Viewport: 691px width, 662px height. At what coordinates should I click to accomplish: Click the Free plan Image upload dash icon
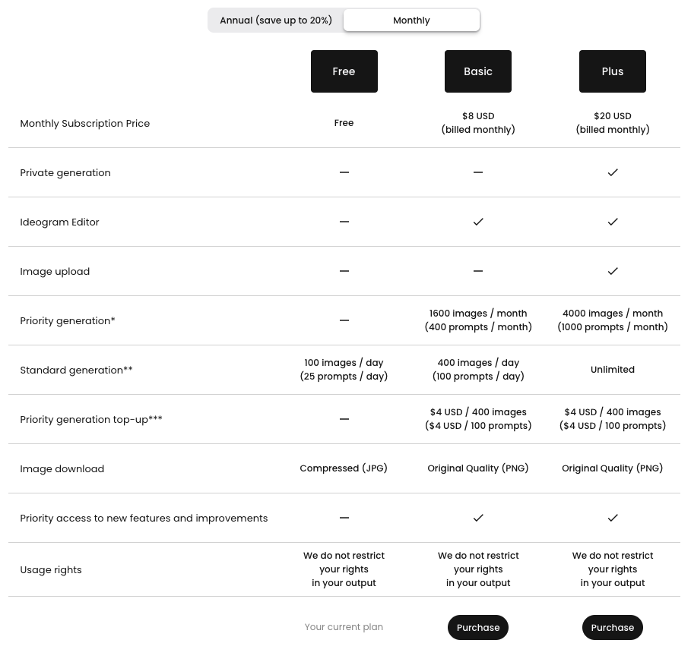pyautogui.click(x=344, y=271)
